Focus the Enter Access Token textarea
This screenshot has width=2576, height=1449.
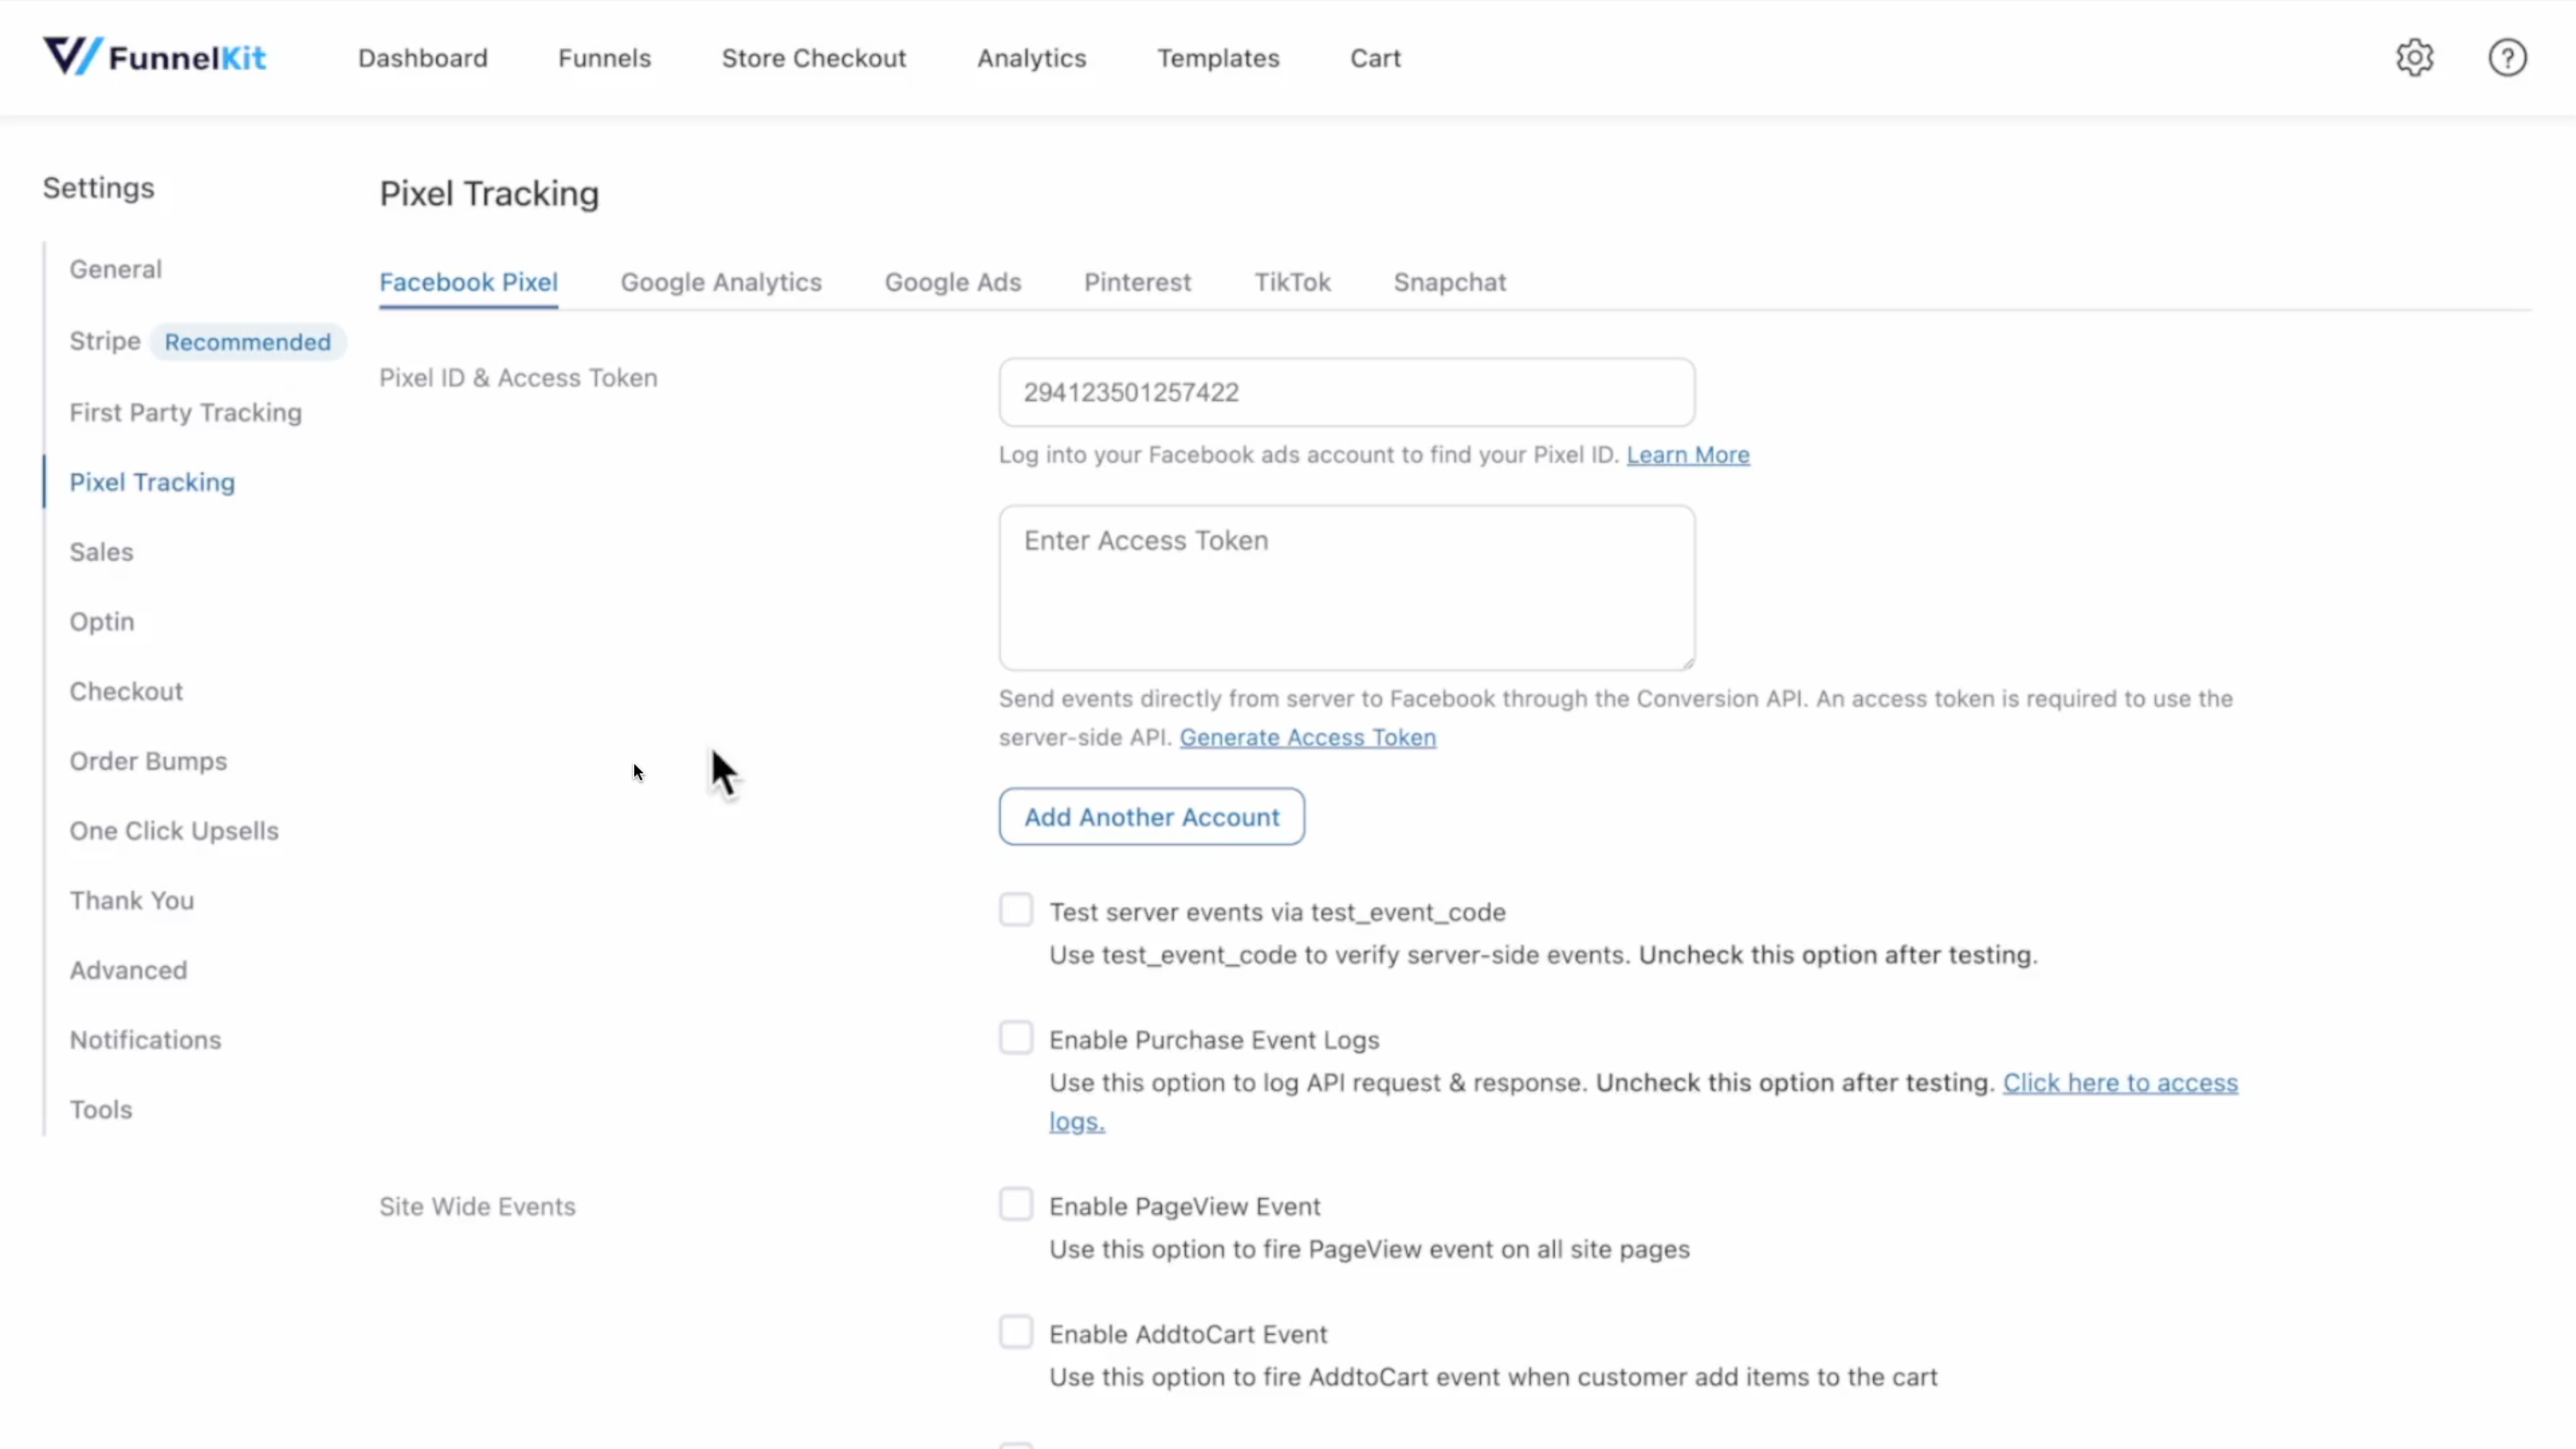1346,588
